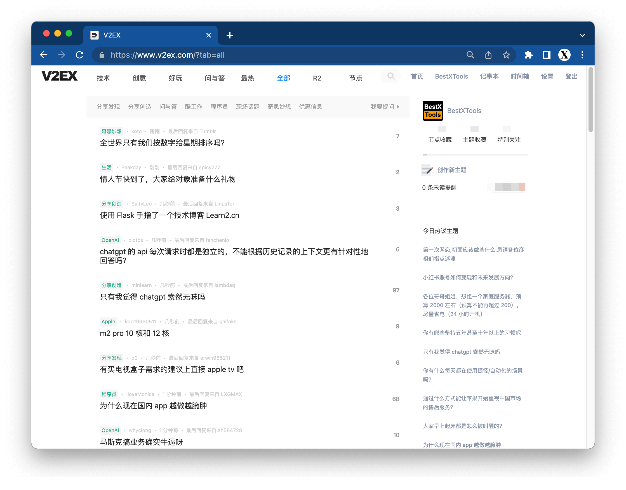Click the browser back arrow
Viewport: 626px width, 490px height.
coord(44,55)
